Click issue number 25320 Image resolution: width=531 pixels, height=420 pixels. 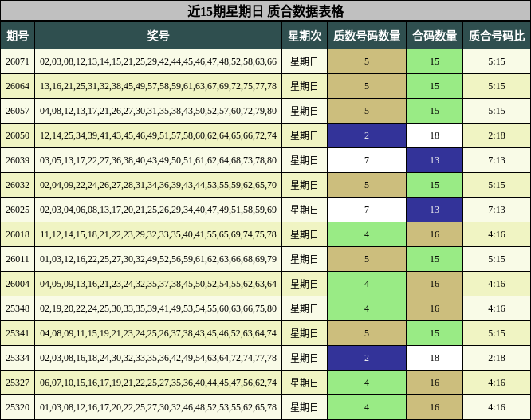pos(18,407)
